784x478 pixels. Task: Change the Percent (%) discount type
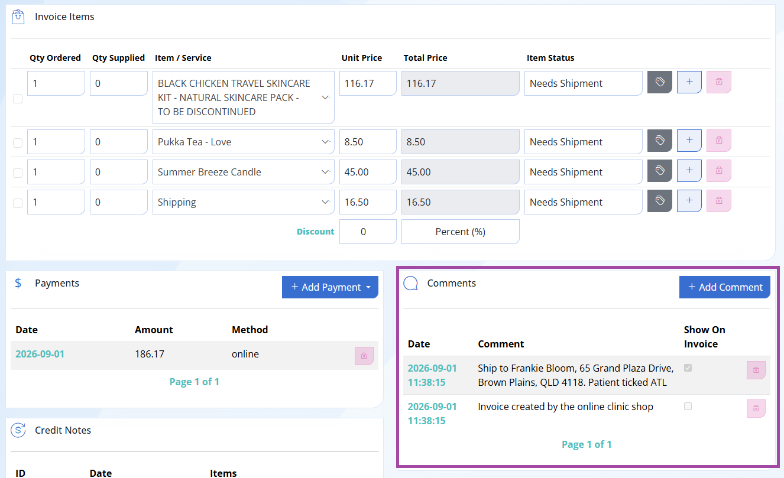[461, 232]
